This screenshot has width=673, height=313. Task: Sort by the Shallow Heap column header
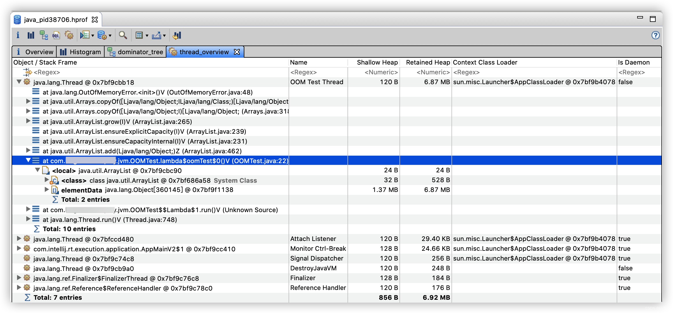pos(374,62)
